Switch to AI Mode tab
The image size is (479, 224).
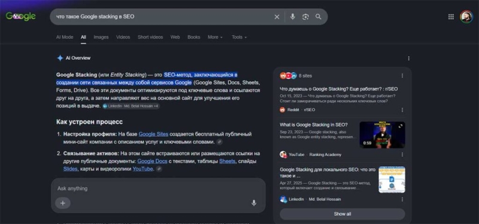pyautogui.click(x=65, y=37)
